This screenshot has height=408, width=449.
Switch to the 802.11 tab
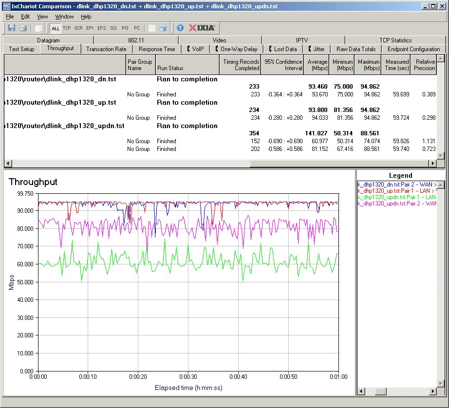136,40
